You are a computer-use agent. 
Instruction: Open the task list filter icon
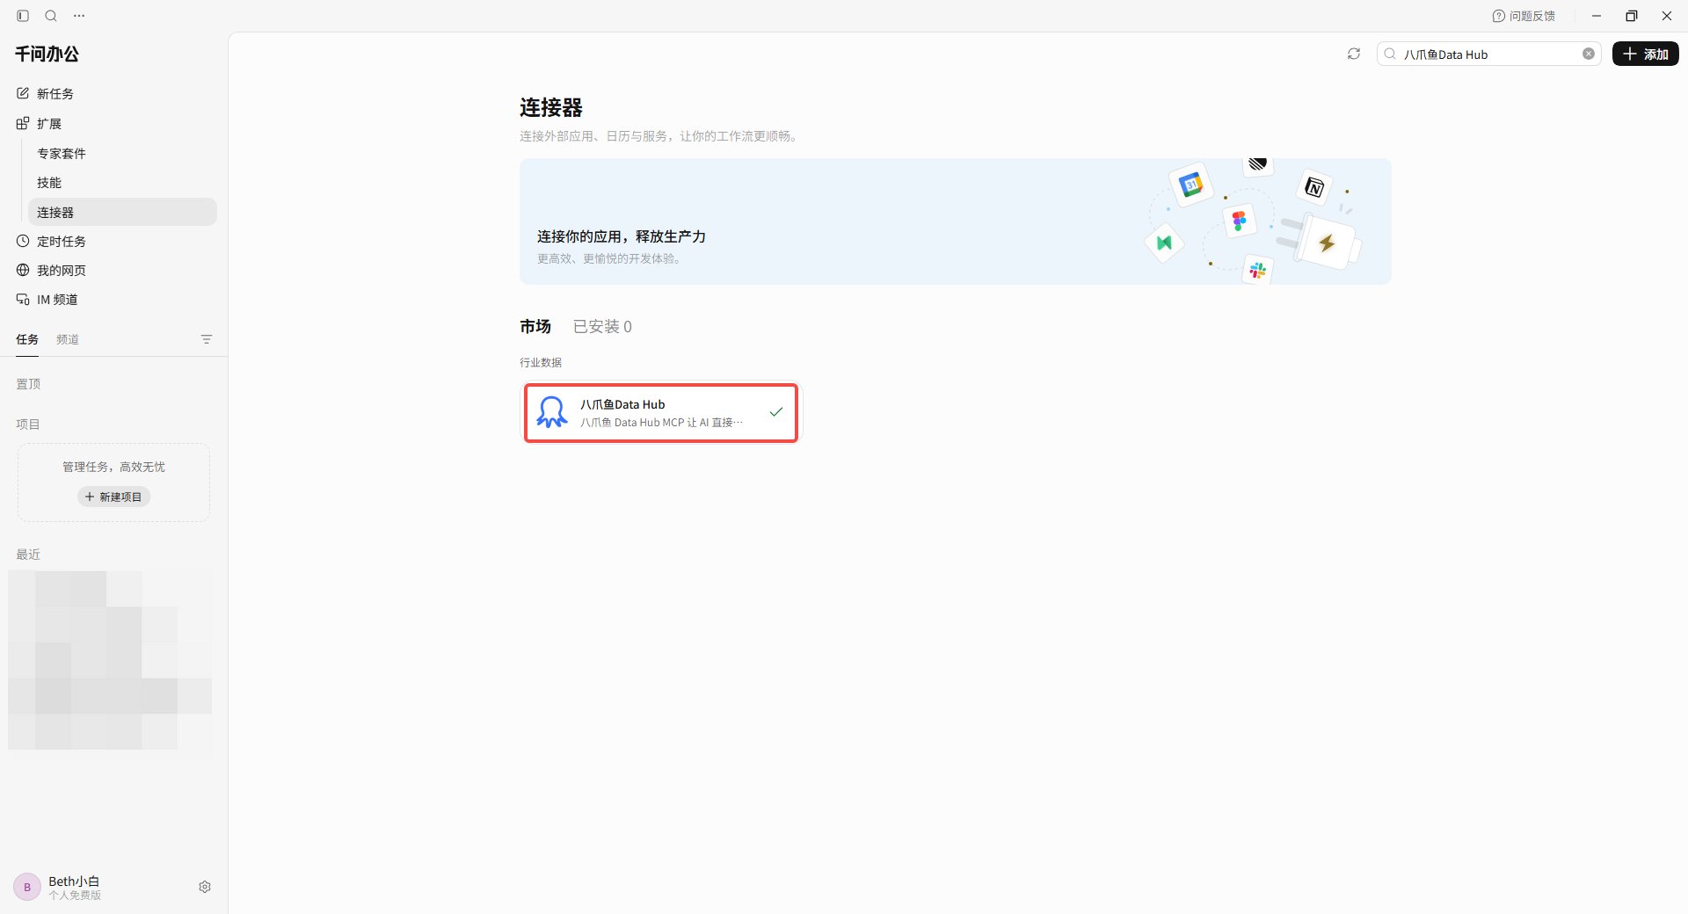tap(207, 339)
